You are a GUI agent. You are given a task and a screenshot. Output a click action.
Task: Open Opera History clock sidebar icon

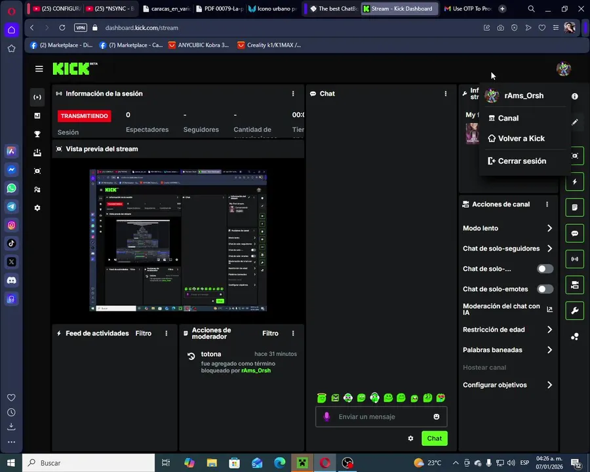(11, 412)
